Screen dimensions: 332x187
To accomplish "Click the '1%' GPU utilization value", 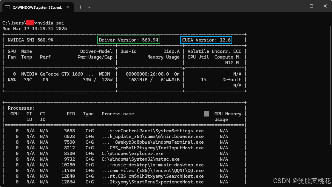I will coord(204,80).
